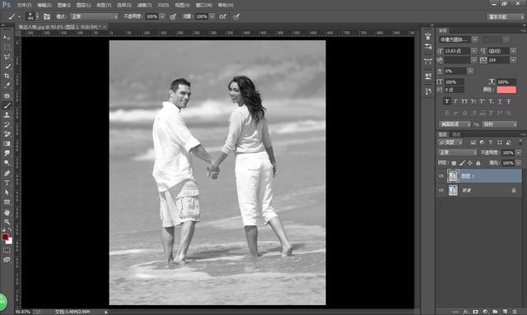The image size is (527, 315).
Task: Select the Pen tool
Action: click(7, 174)
